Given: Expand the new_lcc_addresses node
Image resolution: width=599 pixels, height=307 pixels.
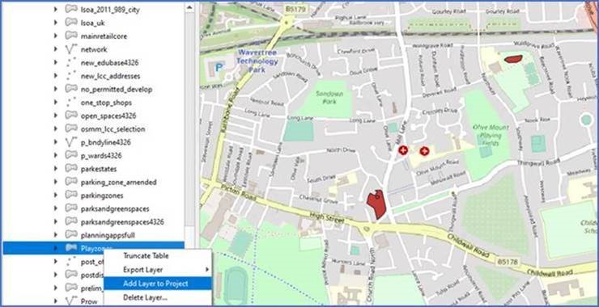Looking at the screenshot, I should (56, 76).
